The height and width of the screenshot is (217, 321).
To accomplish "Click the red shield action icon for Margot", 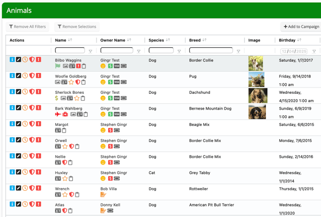I will pos(31,124).
